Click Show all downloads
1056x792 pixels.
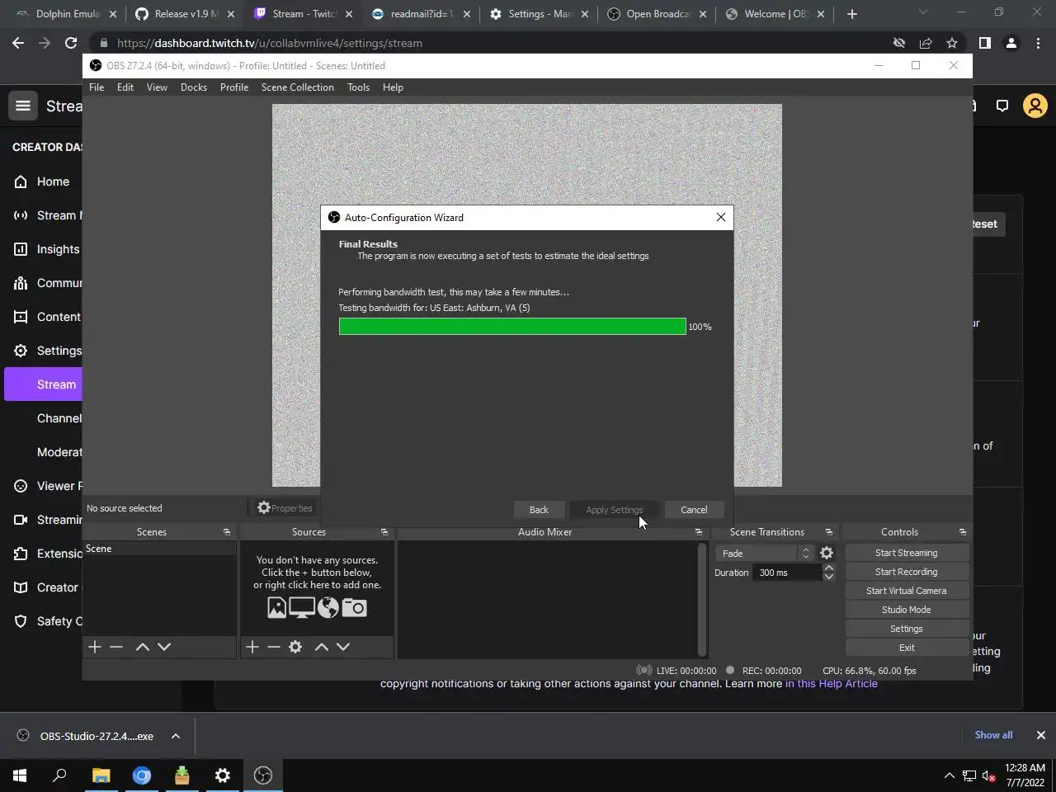[993, 735]
